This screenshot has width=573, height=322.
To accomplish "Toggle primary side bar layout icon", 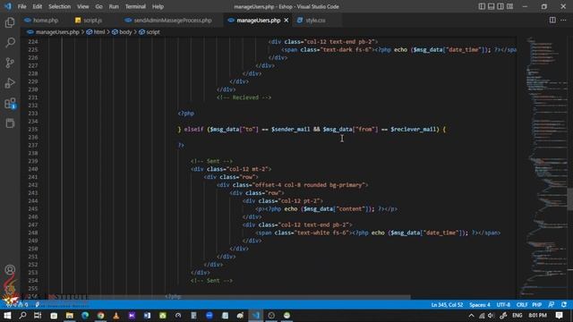I will 482,6.
